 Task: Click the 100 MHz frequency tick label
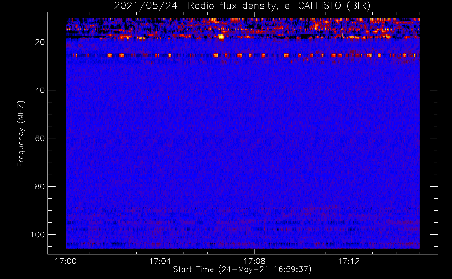(x=38, y=235)
